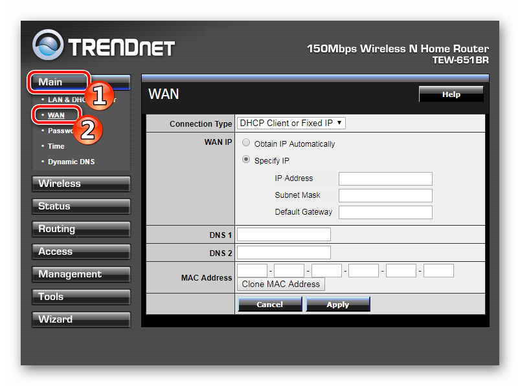
Task: Focus the DNS 2 input field
Action: [x=284, y=252]
